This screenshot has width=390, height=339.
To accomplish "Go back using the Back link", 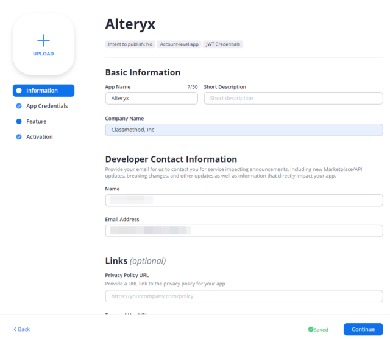I will [22, 329].
